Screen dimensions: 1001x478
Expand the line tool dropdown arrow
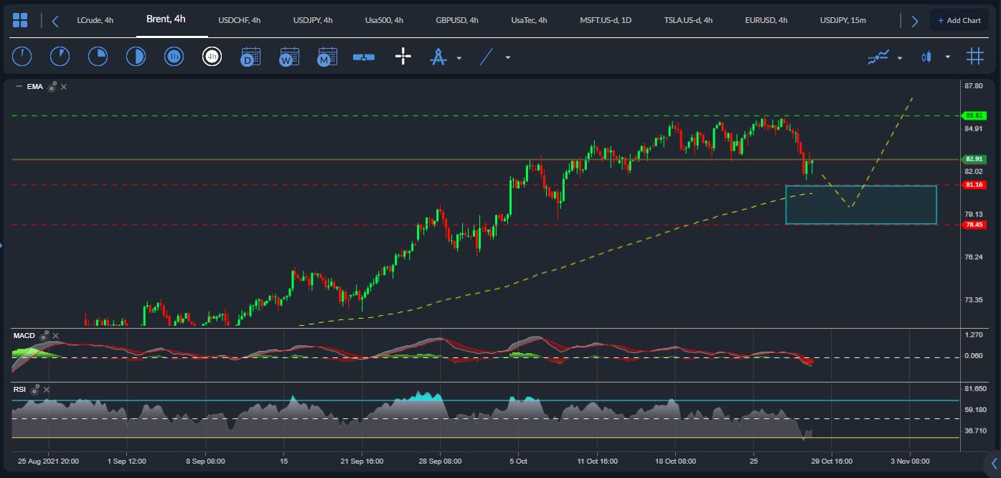pos(508,57)
